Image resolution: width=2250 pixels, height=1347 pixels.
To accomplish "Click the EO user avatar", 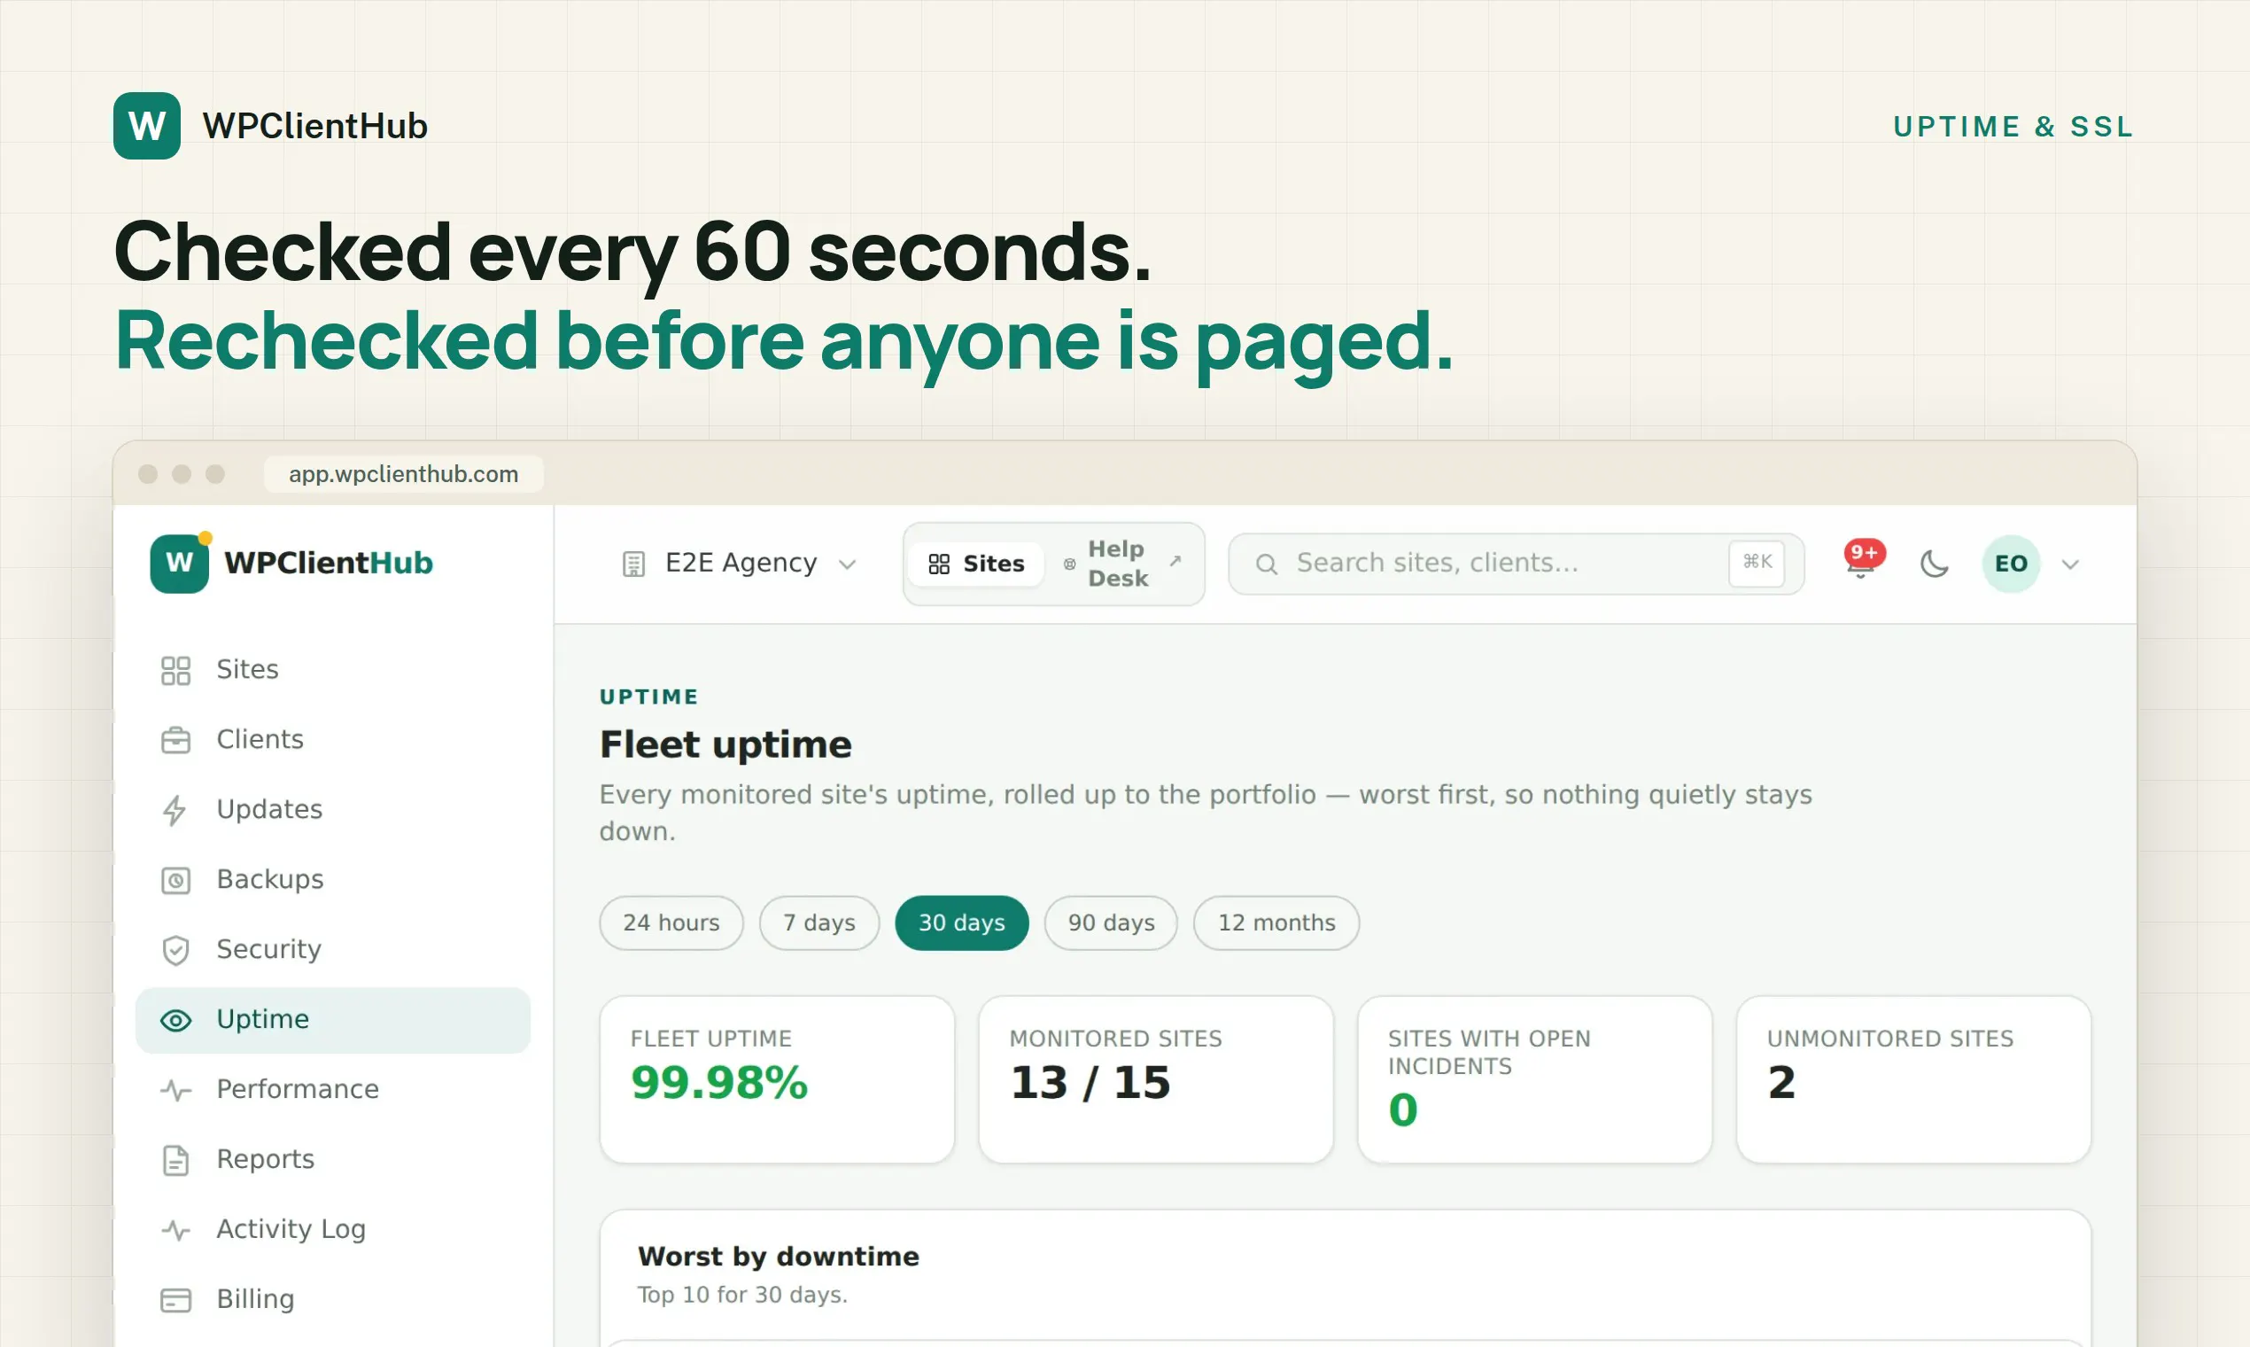I will click(x=2011, y=564).
